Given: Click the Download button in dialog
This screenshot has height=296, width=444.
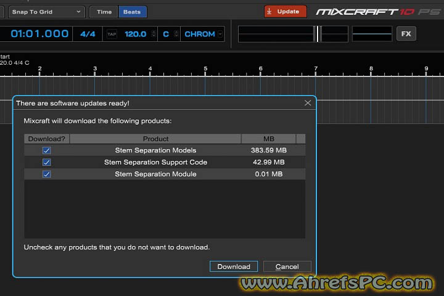Looking at the screenshot, I should click(234, 266).
